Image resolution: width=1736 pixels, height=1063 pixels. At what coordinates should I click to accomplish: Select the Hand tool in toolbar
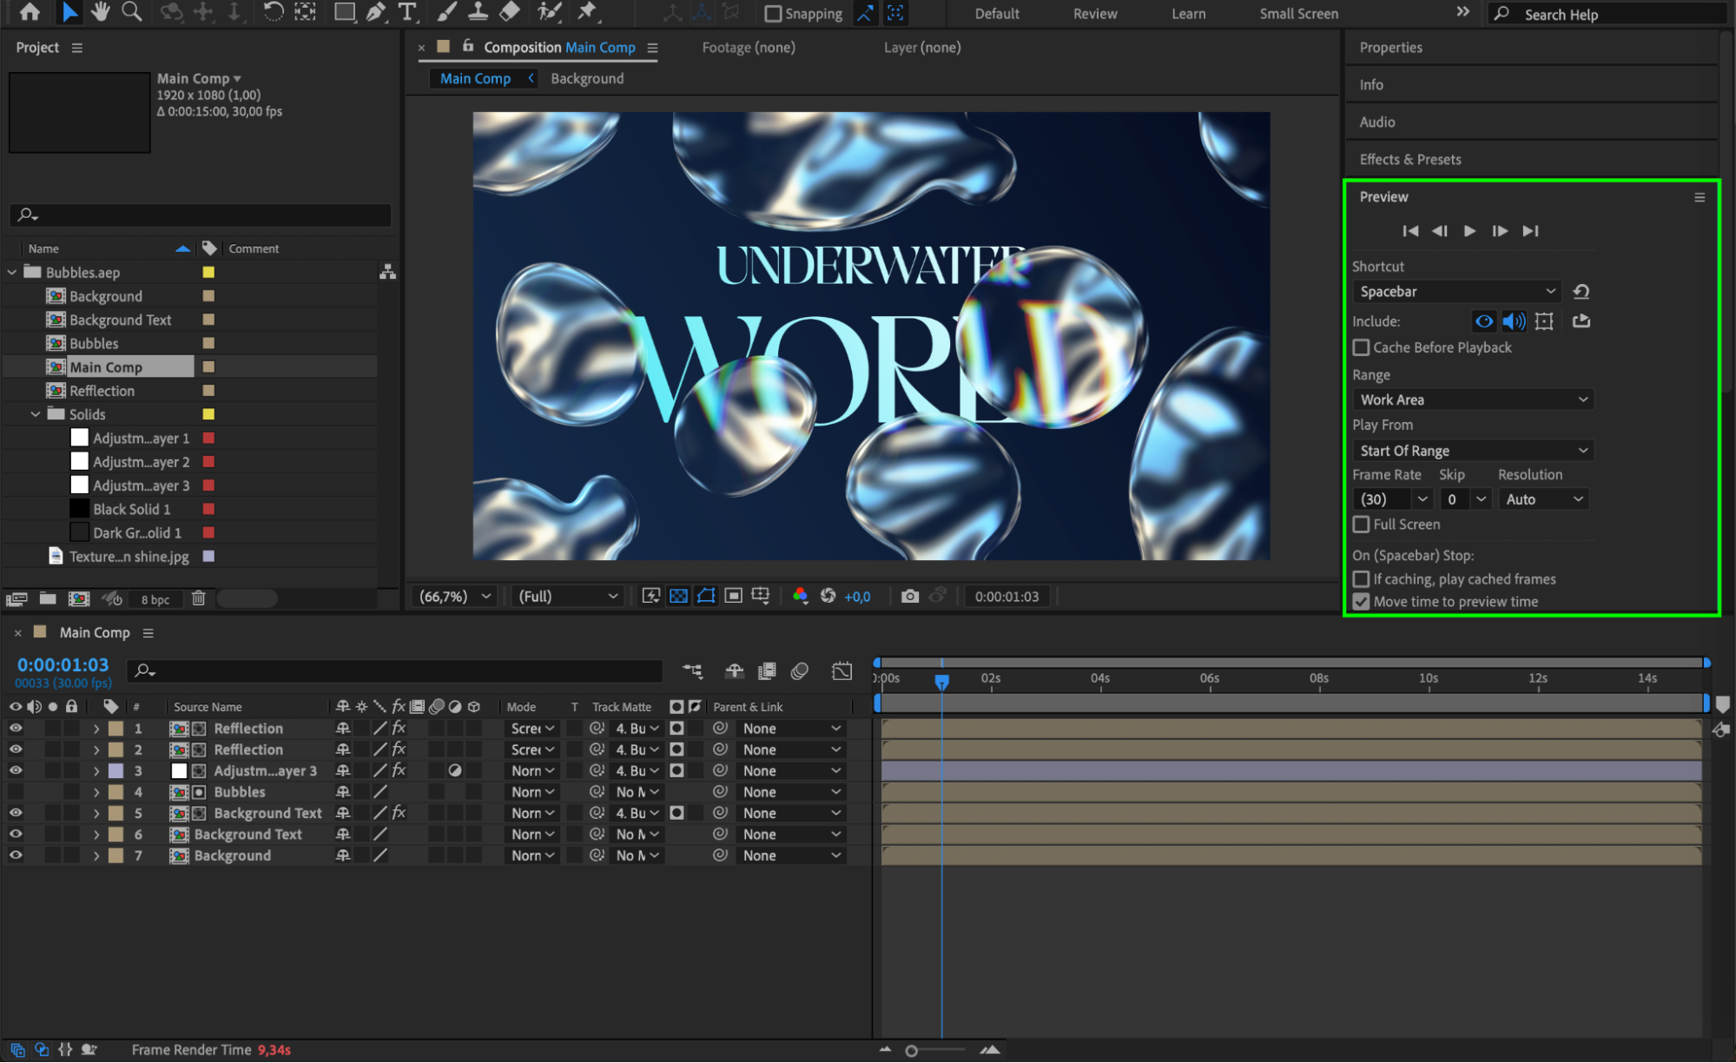click(x=101, y=12)
